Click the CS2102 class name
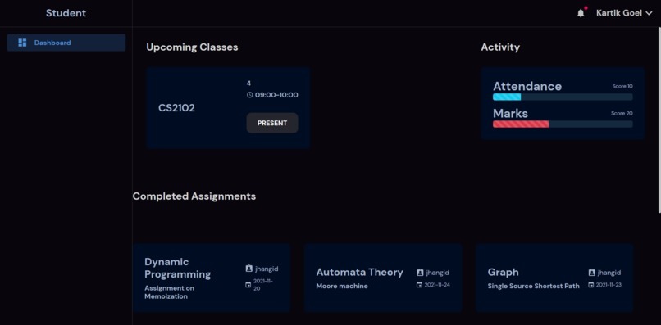The image size is (661, 325). (176, 108)
